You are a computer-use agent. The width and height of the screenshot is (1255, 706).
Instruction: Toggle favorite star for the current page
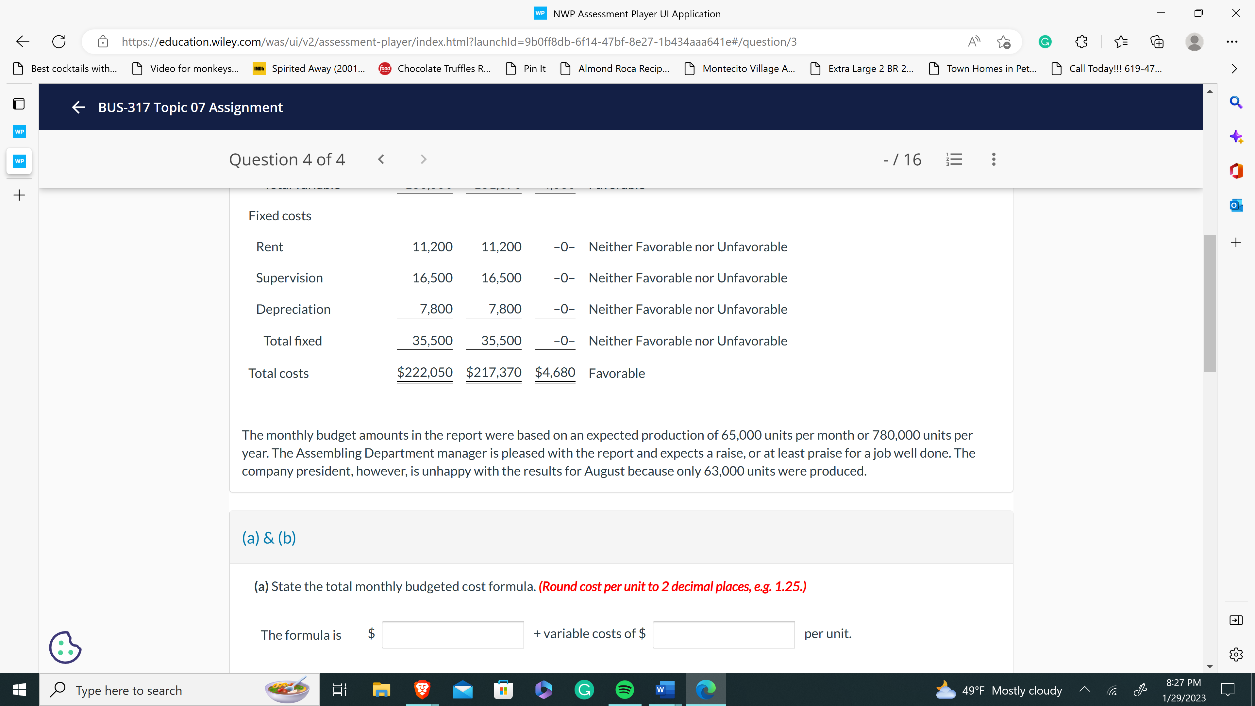point(1004,42)
